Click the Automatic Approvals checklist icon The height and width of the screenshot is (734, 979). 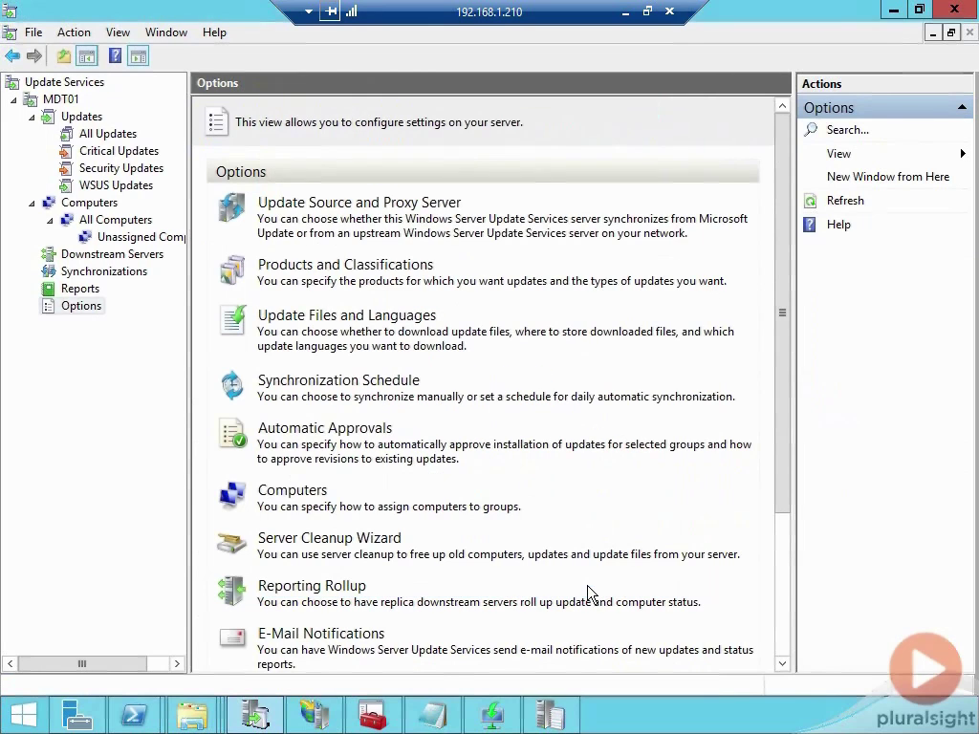coord(233,433)
